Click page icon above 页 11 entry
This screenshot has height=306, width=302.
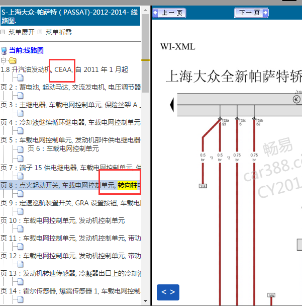(21, 228)
